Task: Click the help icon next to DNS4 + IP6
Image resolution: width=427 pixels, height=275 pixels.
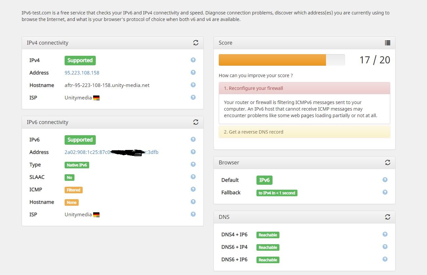Action: (x=385, y=234)
